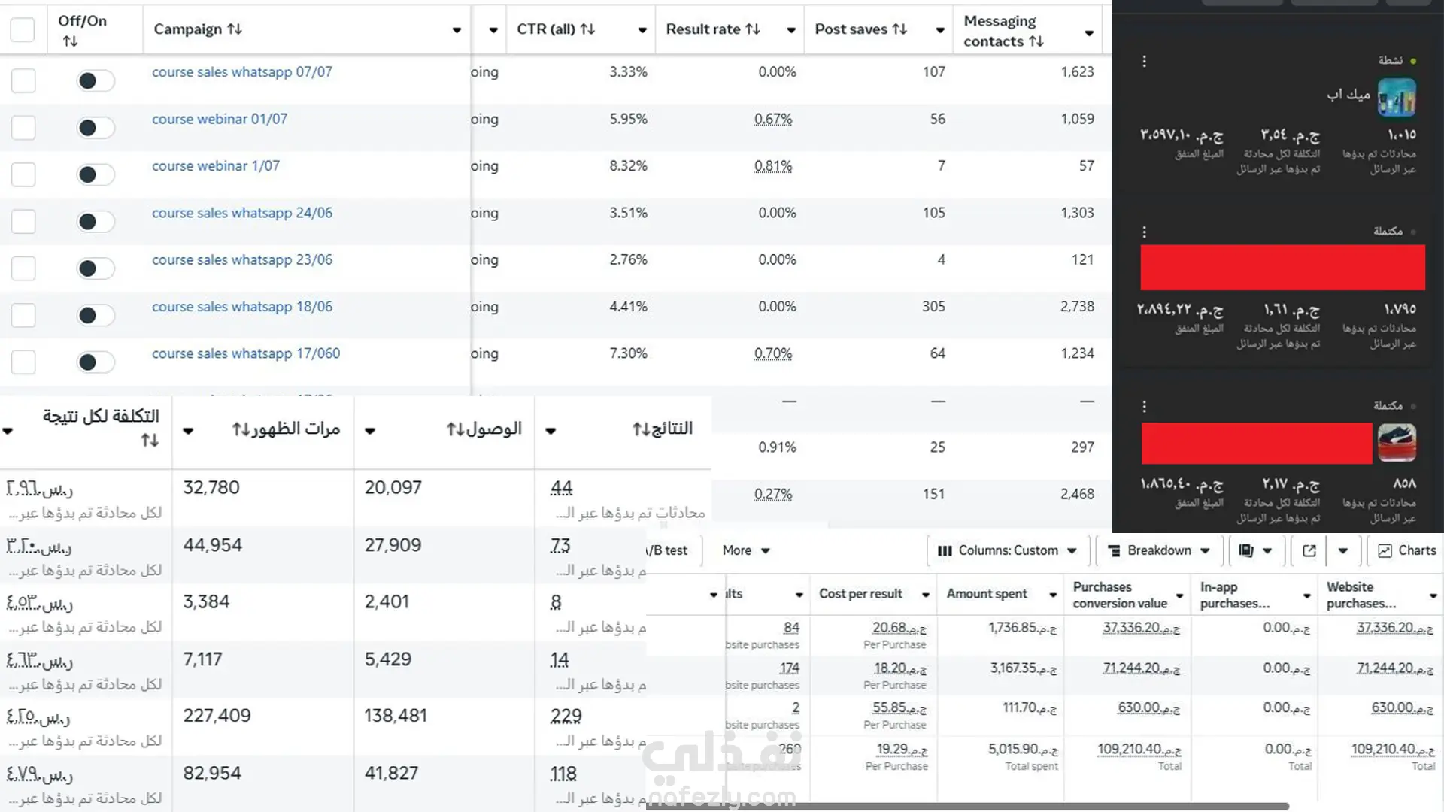1444x812 pixels.
Task: Tick checkbox for course sales whatsapp 07/07
Action: point(23,80)
